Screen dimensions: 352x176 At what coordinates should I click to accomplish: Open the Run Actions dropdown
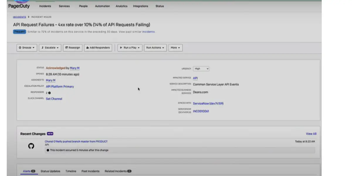[155, 48]
